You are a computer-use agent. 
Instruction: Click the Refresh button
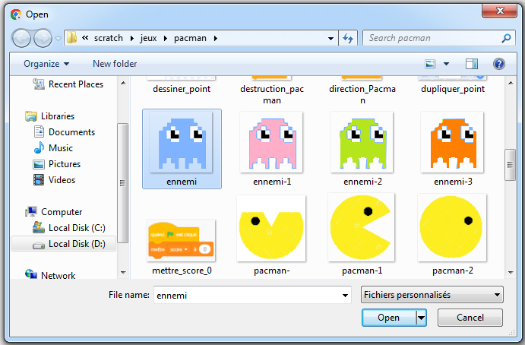348,39
